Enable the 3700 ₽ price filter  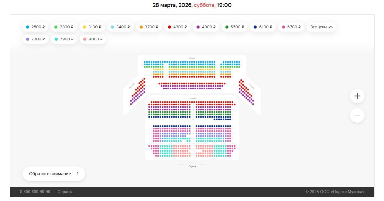[x=149, y=27]
